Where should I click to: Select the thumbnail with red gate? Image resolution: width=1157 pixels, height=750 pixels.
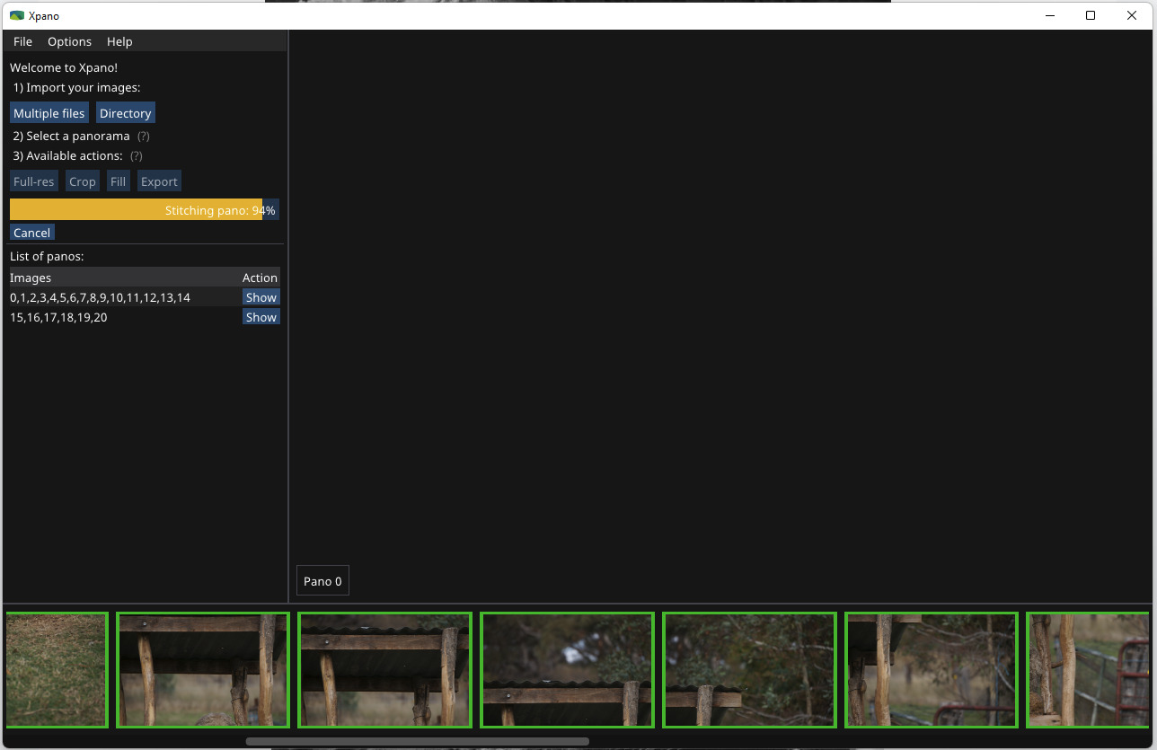pos(1087,670)
